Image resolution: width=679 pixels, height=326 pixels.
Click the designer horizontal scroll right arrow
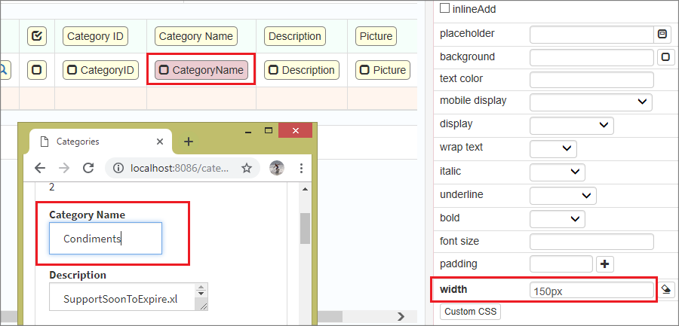point(401,316)
